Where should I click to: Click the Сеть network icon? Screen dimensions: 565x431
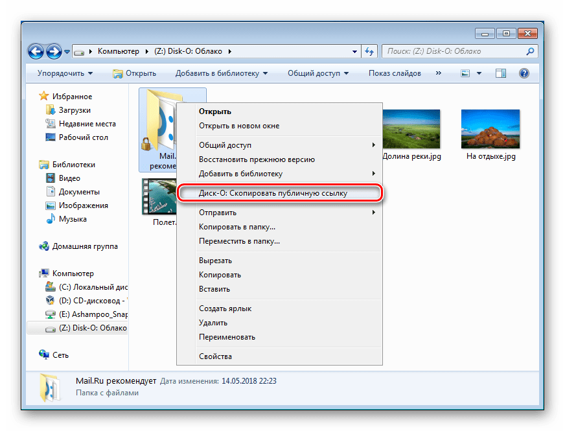click(x=60, y=355)
